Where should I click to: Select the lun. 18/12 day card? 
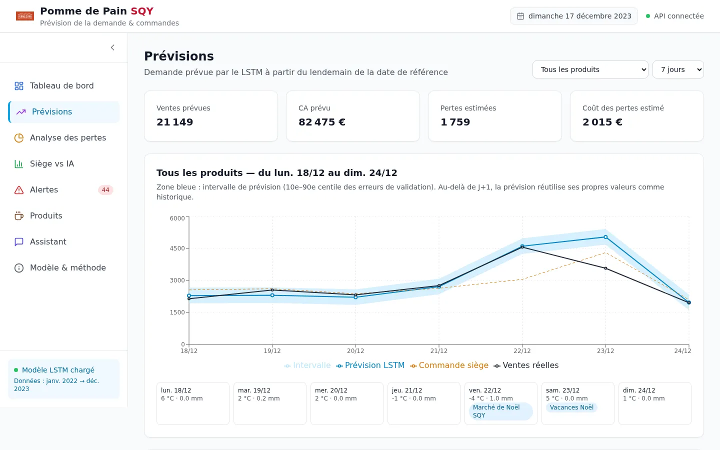click(x=193, y=403)
